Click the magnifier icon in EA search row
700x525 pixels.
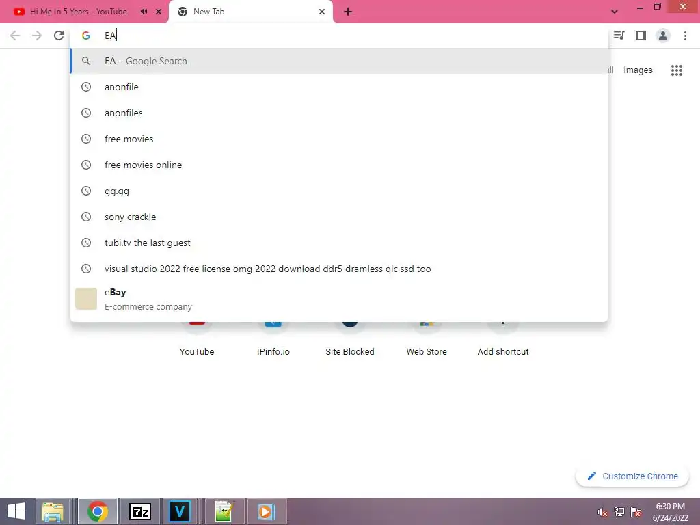click(86, 61)
